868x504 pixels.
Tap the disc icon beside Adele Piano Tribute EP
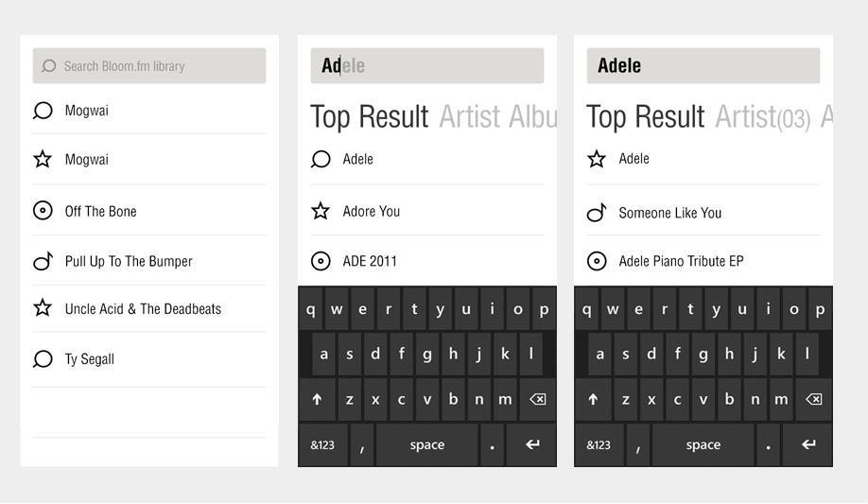(597, 261)
